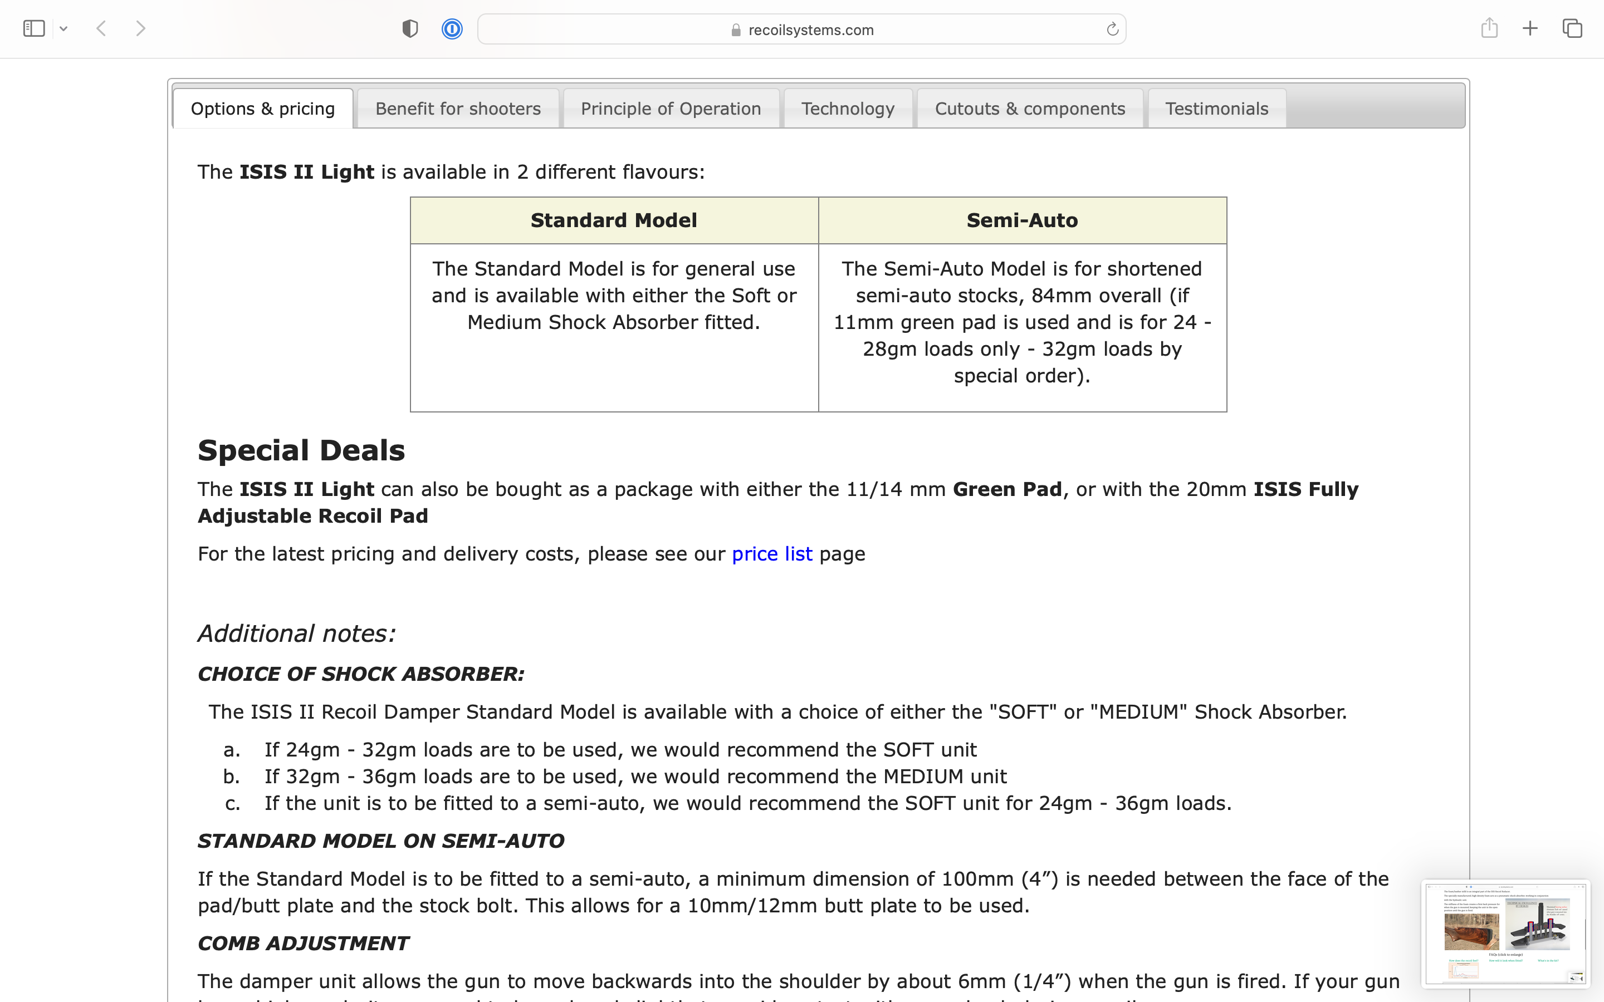The height and width of the screenshot is (1002, 1604).
Task: Open the sidebar options dropdown chevron
Action: coord(63,28)
